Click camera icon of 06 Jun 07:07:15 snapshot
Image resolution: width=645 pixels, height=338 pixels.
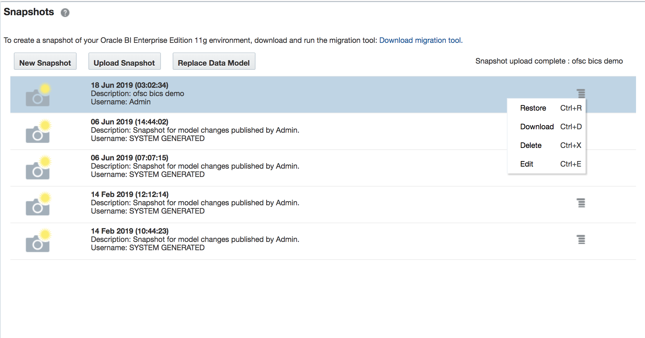tap(38, 169)
